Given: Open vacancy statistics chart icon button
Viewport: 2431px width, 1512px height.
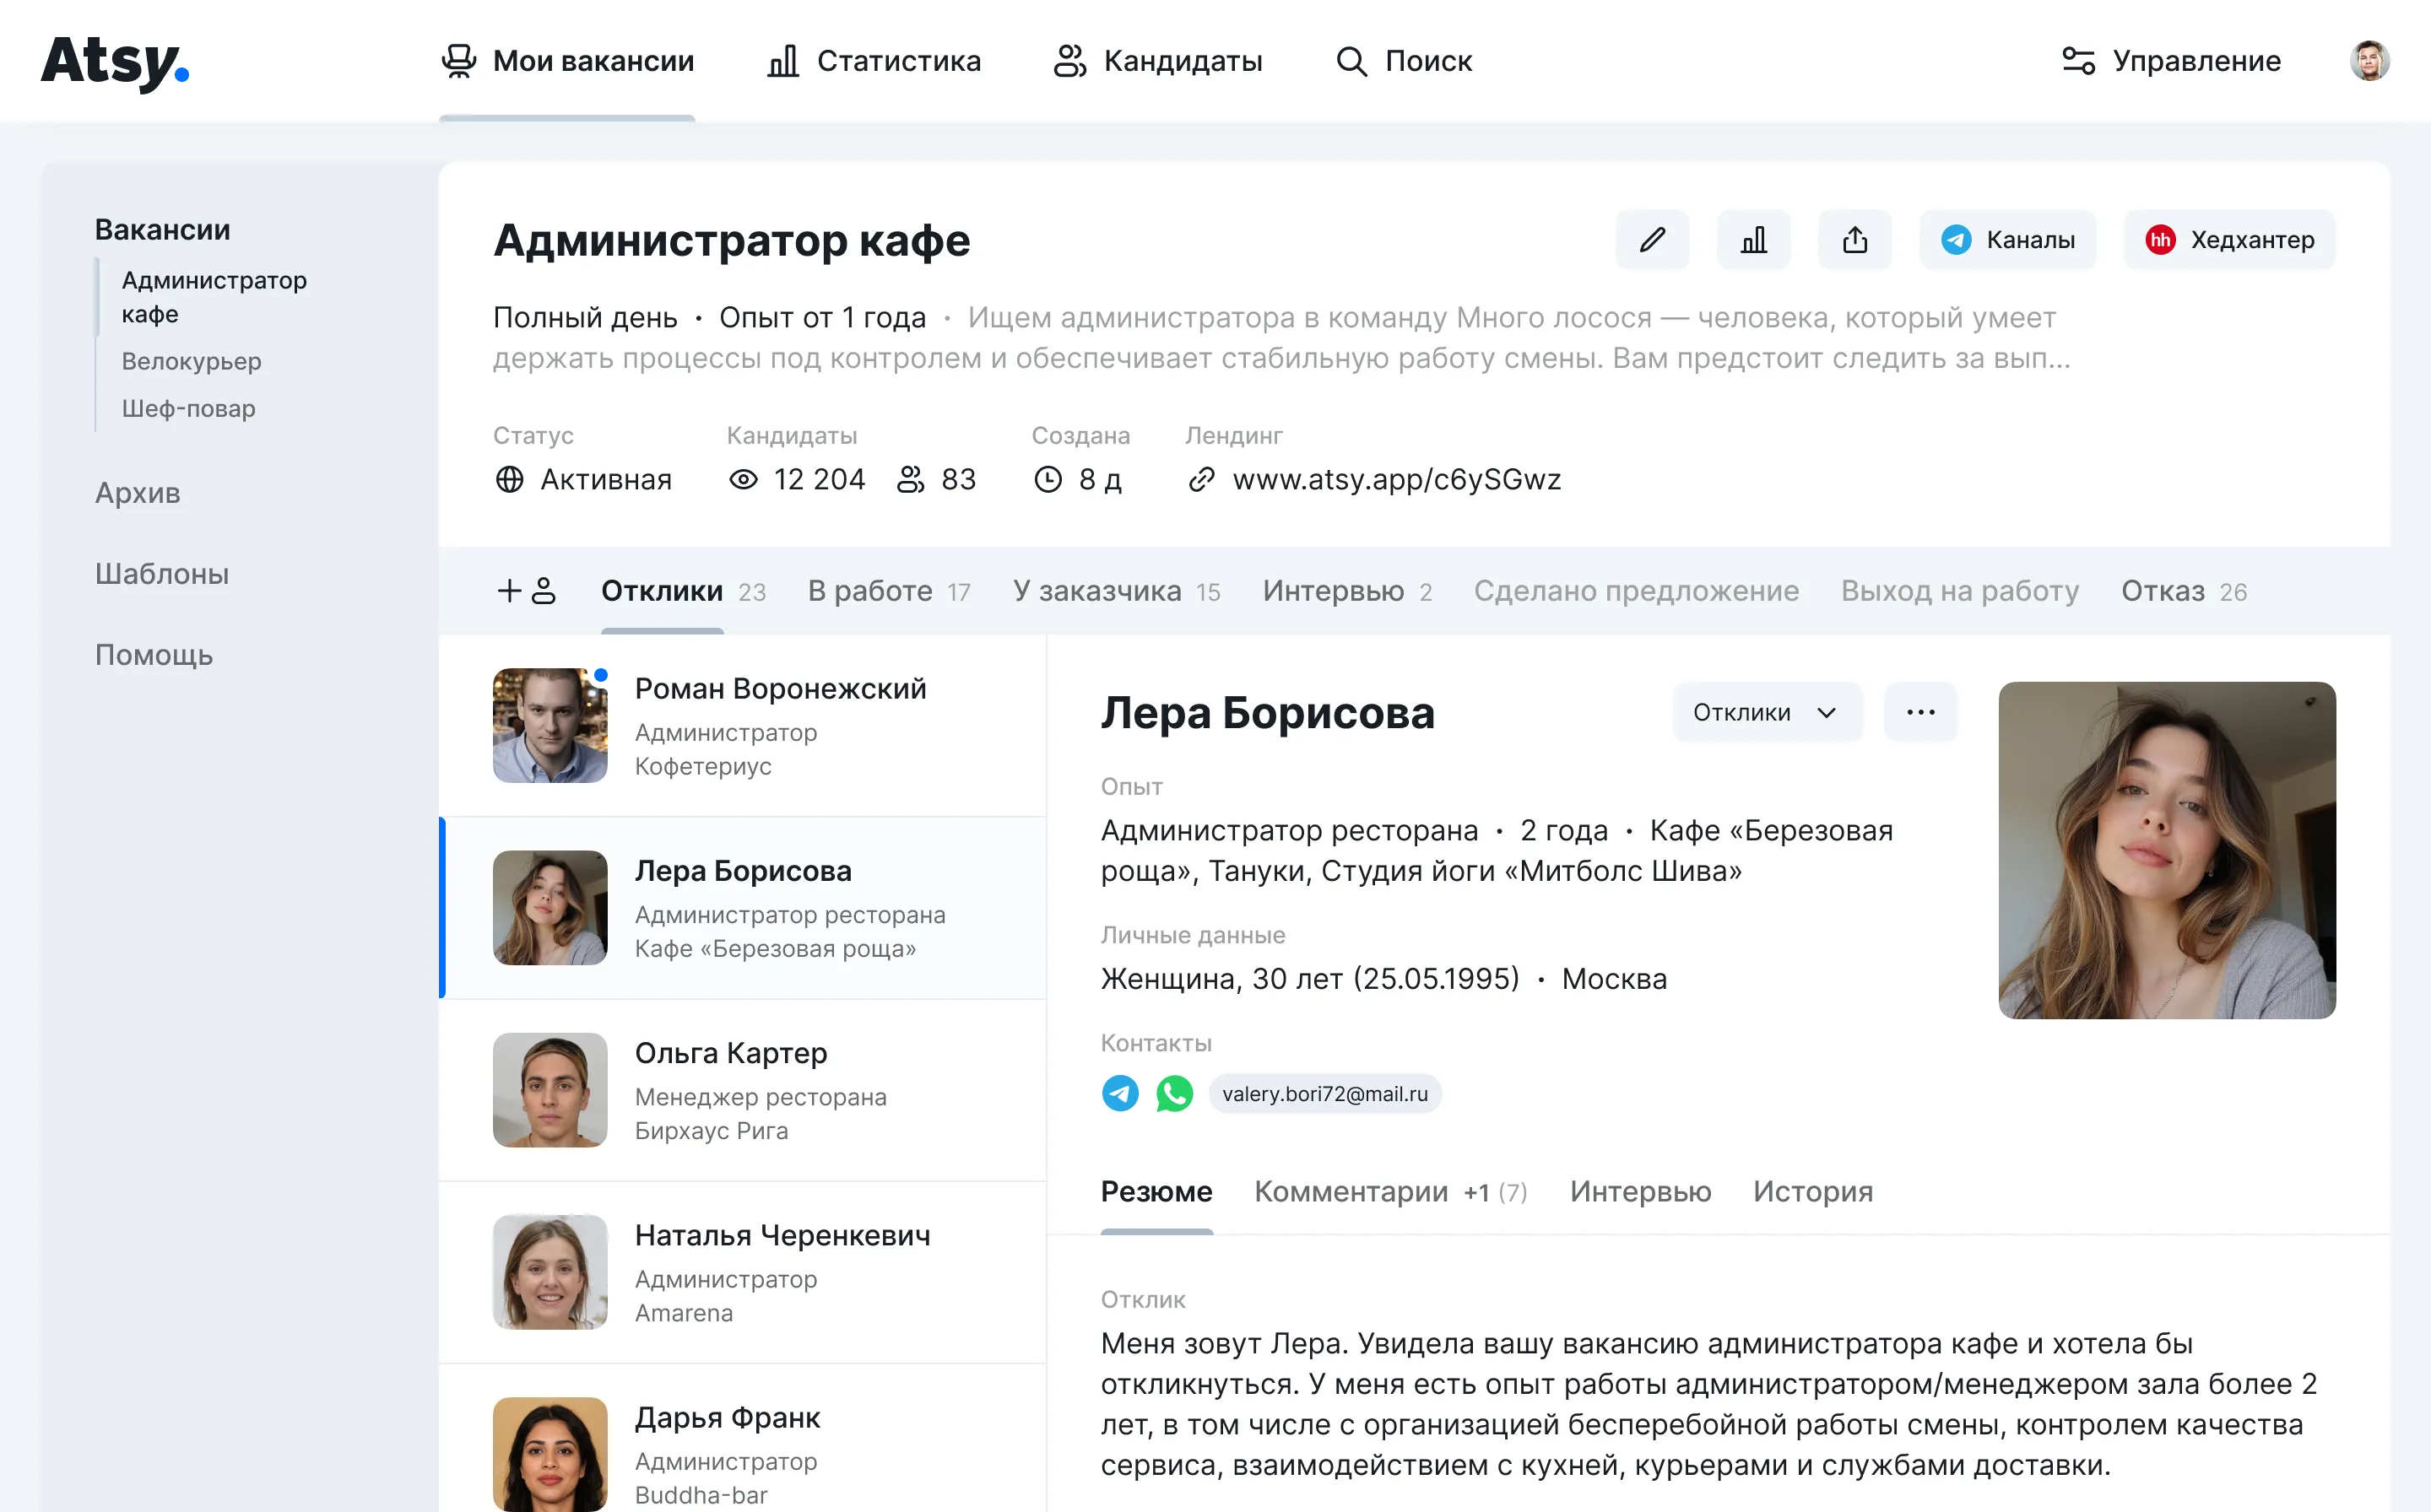Looking at the screenshot, I should click(1752, 240).
